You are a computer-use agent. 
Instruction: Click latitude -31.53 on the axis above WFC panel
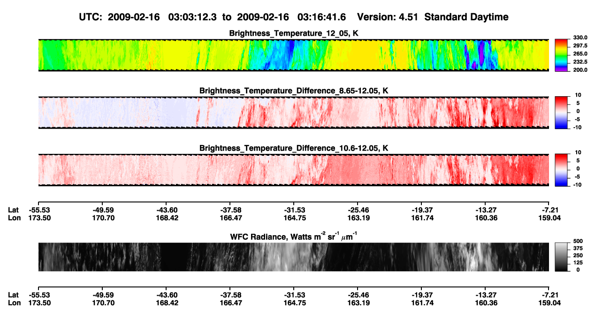pyautogui.click(x=294, y=210)
